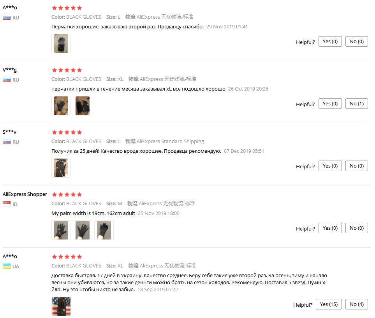
Task: Mark S***v review helpful with Yes (0)
Action: (x=330, y=166)
